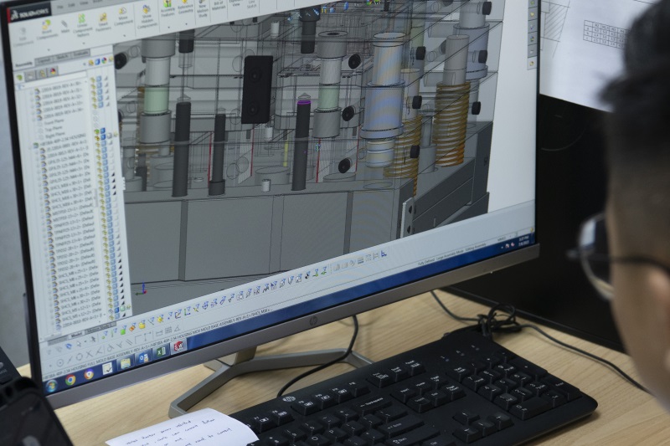
Task: Open the Edit menu
Action: pos(72,6)
